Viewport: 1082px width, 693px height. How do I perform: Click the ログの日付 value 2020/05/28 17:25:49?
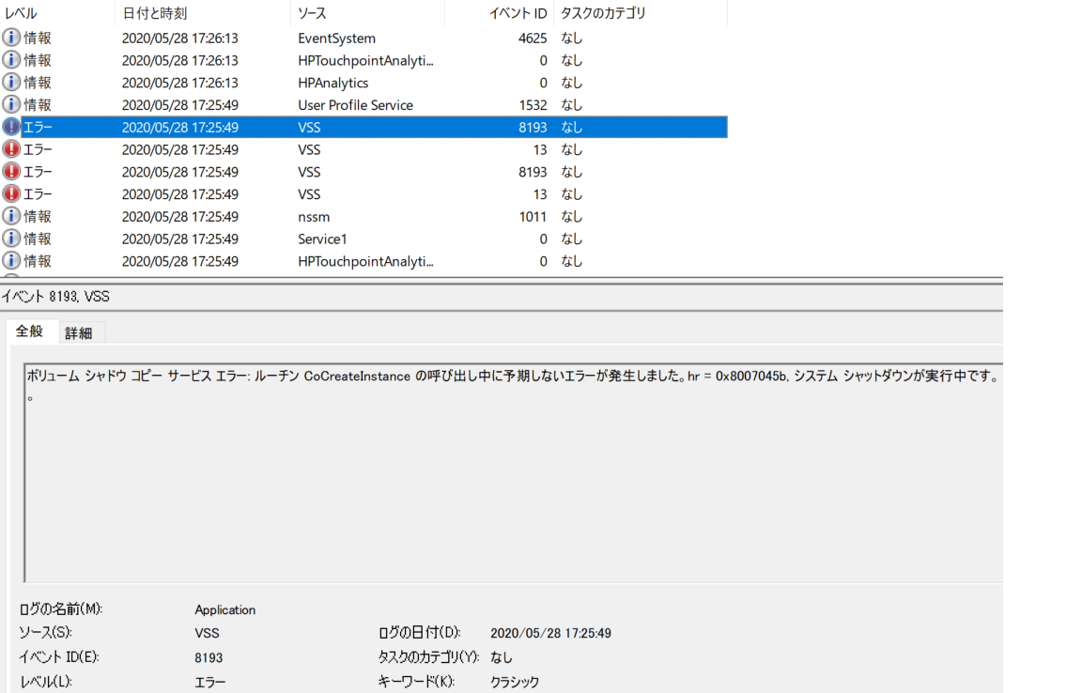[x=550, y=633]
